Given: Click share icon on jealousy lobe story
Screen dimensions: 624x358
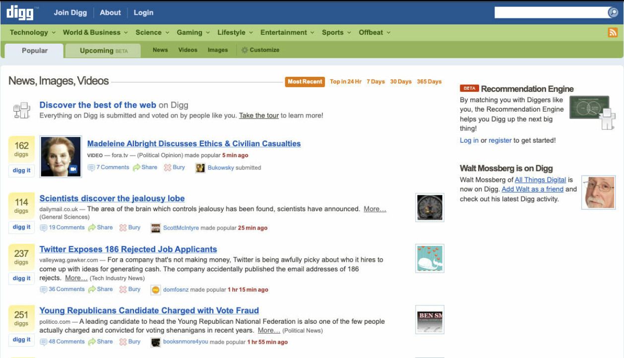Looking at the screenshot, I should [92, 228].
